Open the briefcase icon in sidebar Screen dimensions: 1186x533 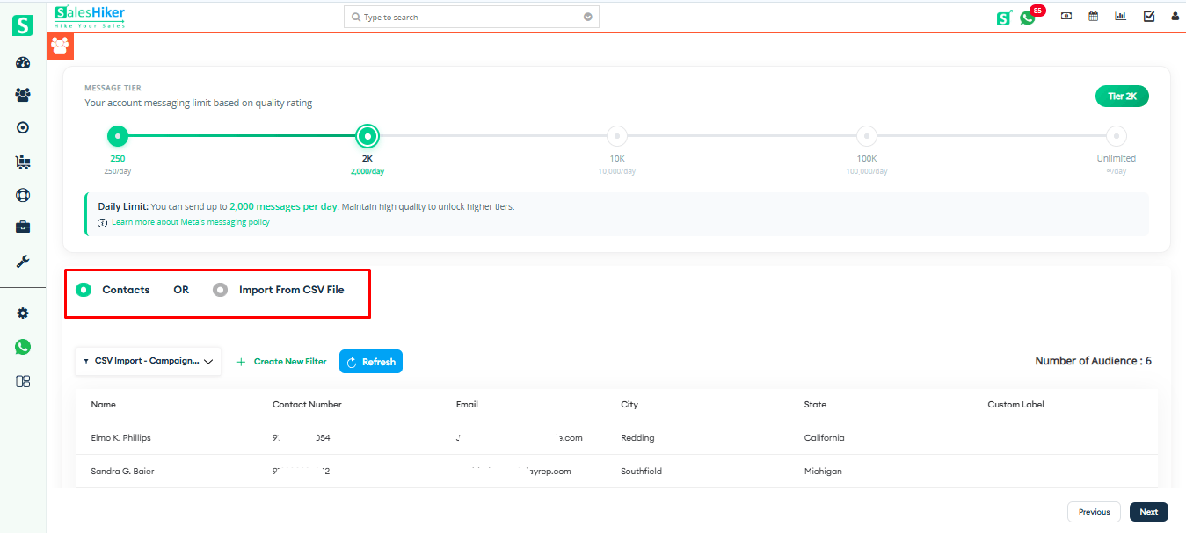point(23,227)
